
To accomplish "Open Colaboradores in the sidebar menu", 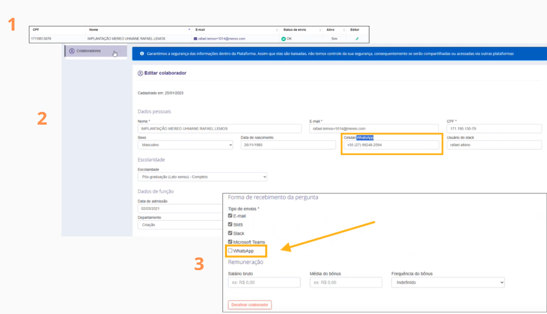I will tap(89, 51).
